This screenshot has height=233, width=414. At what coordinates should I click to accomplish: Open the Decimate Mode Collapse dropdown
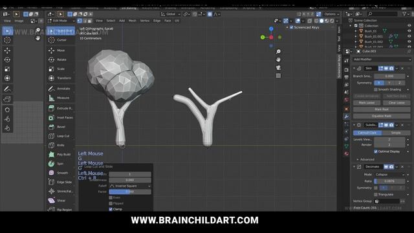(389, 175)
